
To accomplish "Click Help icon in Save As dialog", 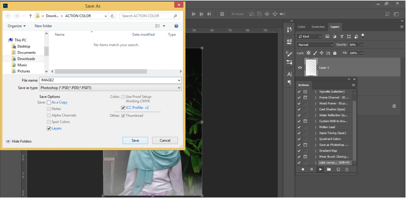I will 176,26.
